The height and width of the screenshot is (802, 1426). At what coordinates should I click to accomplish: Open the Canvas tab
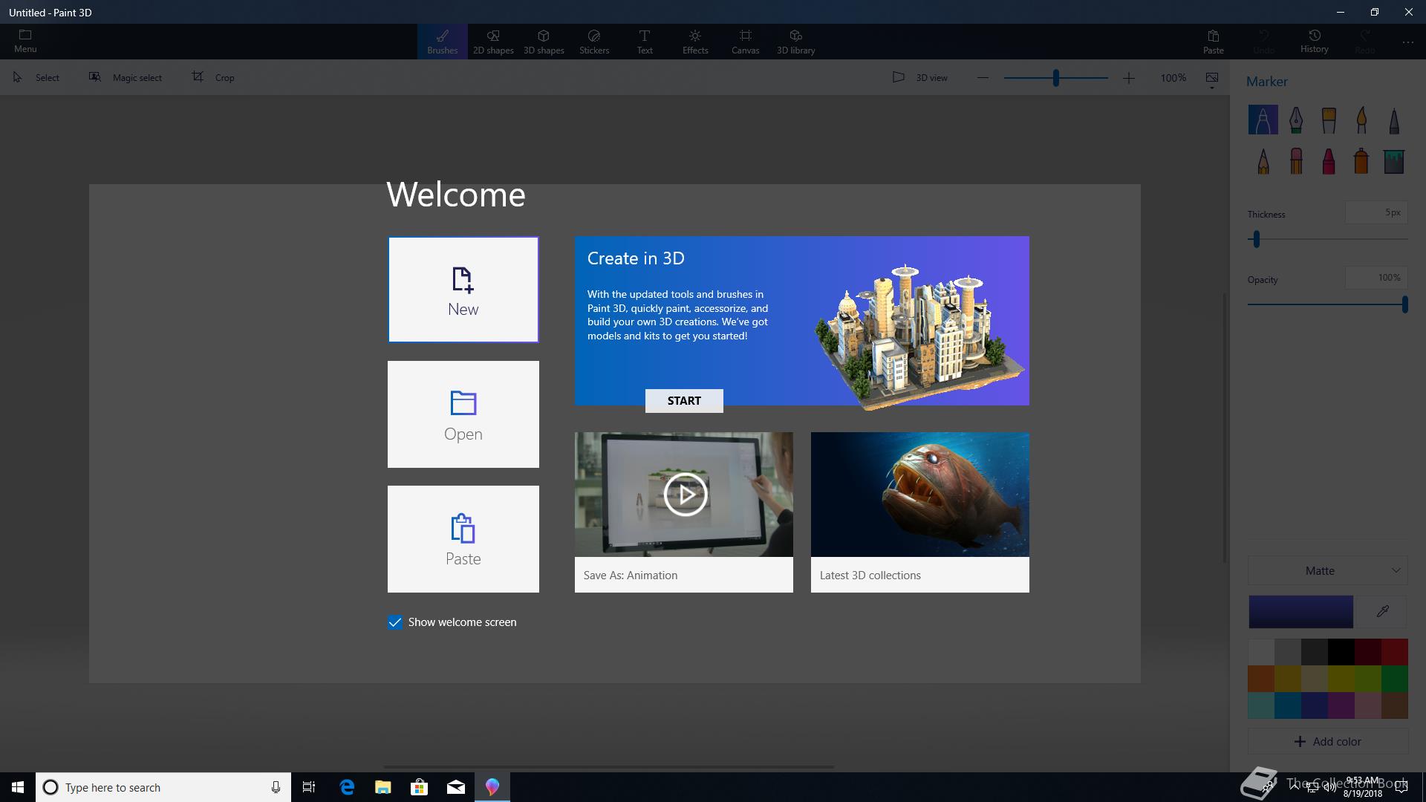tap(746, 42)
